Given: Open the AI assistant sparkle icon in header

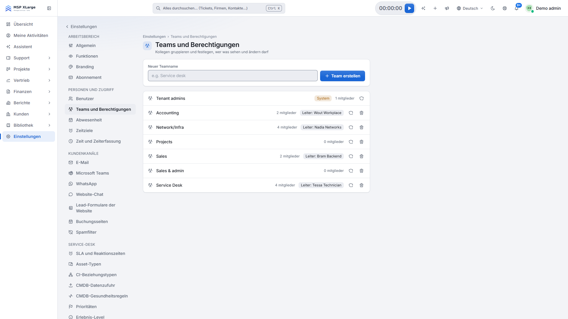Looking at the screenshot, I should pos(423,8).
